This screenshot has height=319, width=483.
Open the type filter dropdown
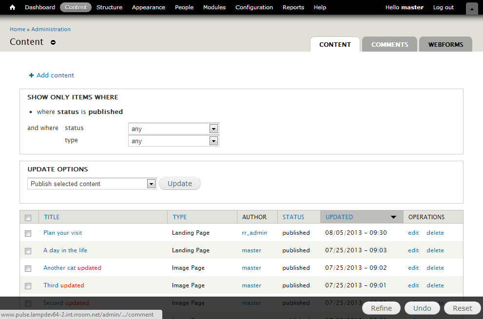tap(213, 141)
